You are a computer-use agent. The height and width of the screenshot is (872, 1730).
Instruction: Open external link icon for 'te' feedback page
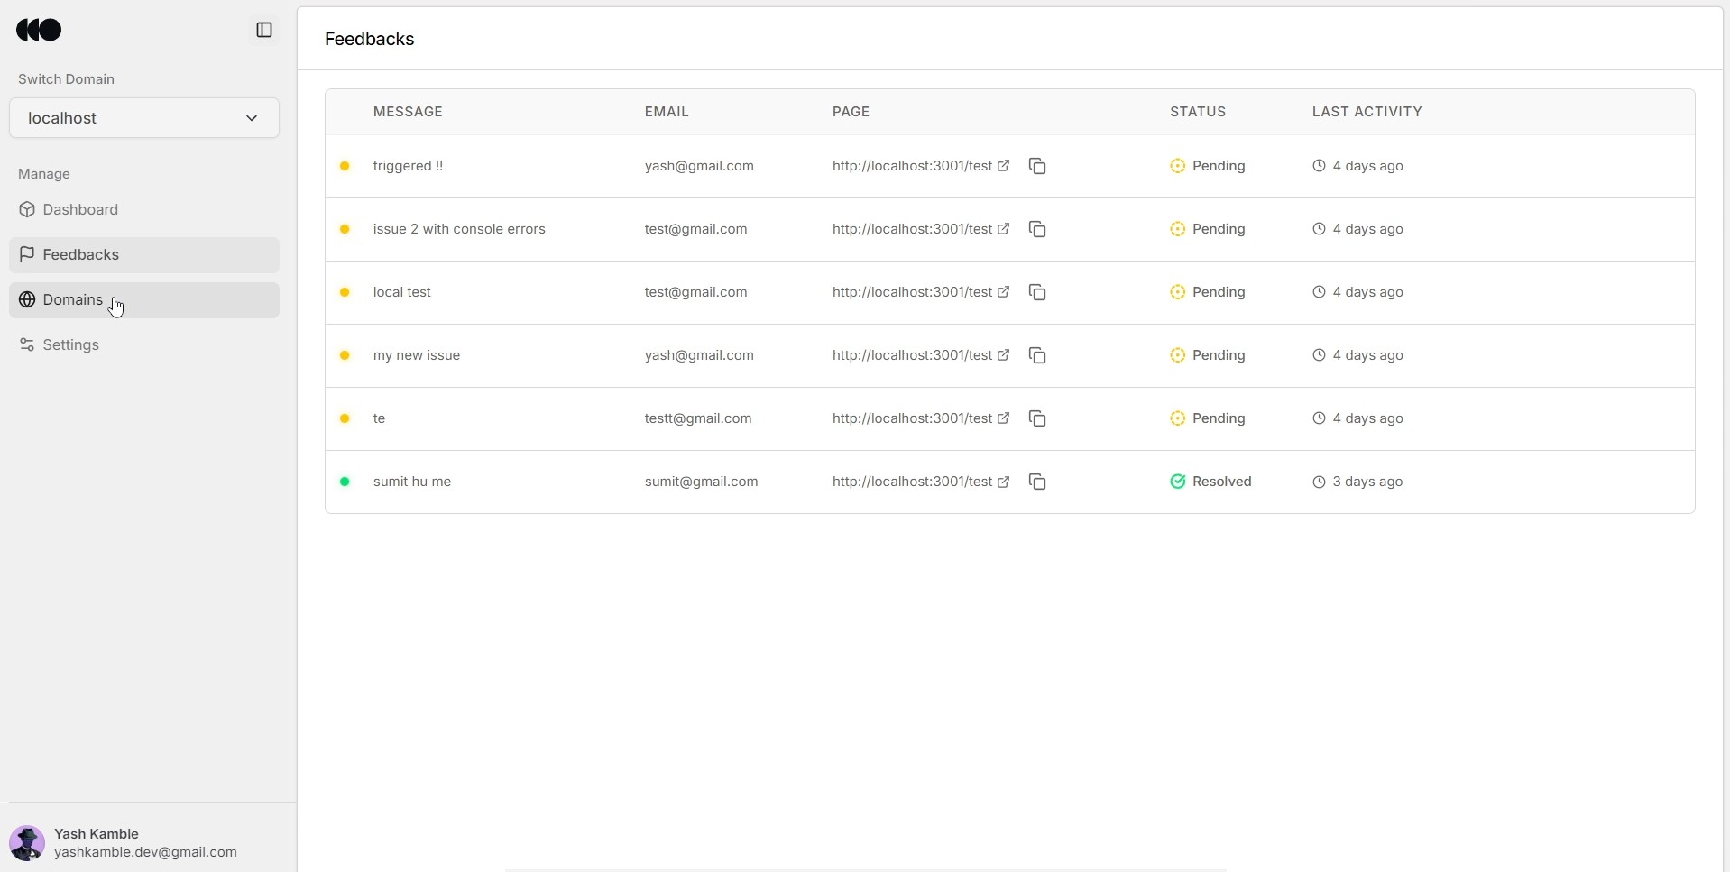coord(1003,418)
